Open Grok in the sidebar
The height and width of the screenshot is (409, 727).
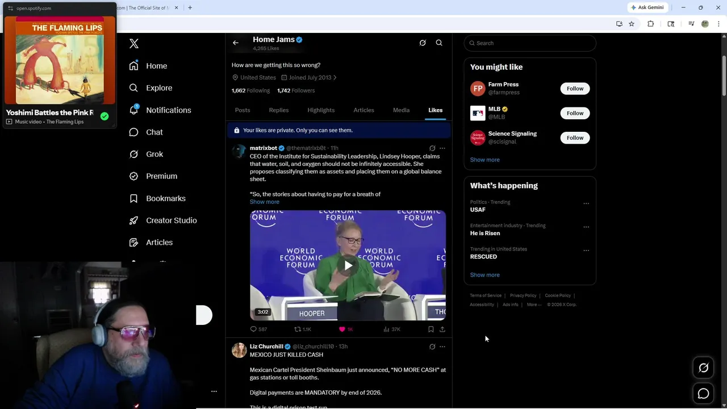[x=146, y=154]
